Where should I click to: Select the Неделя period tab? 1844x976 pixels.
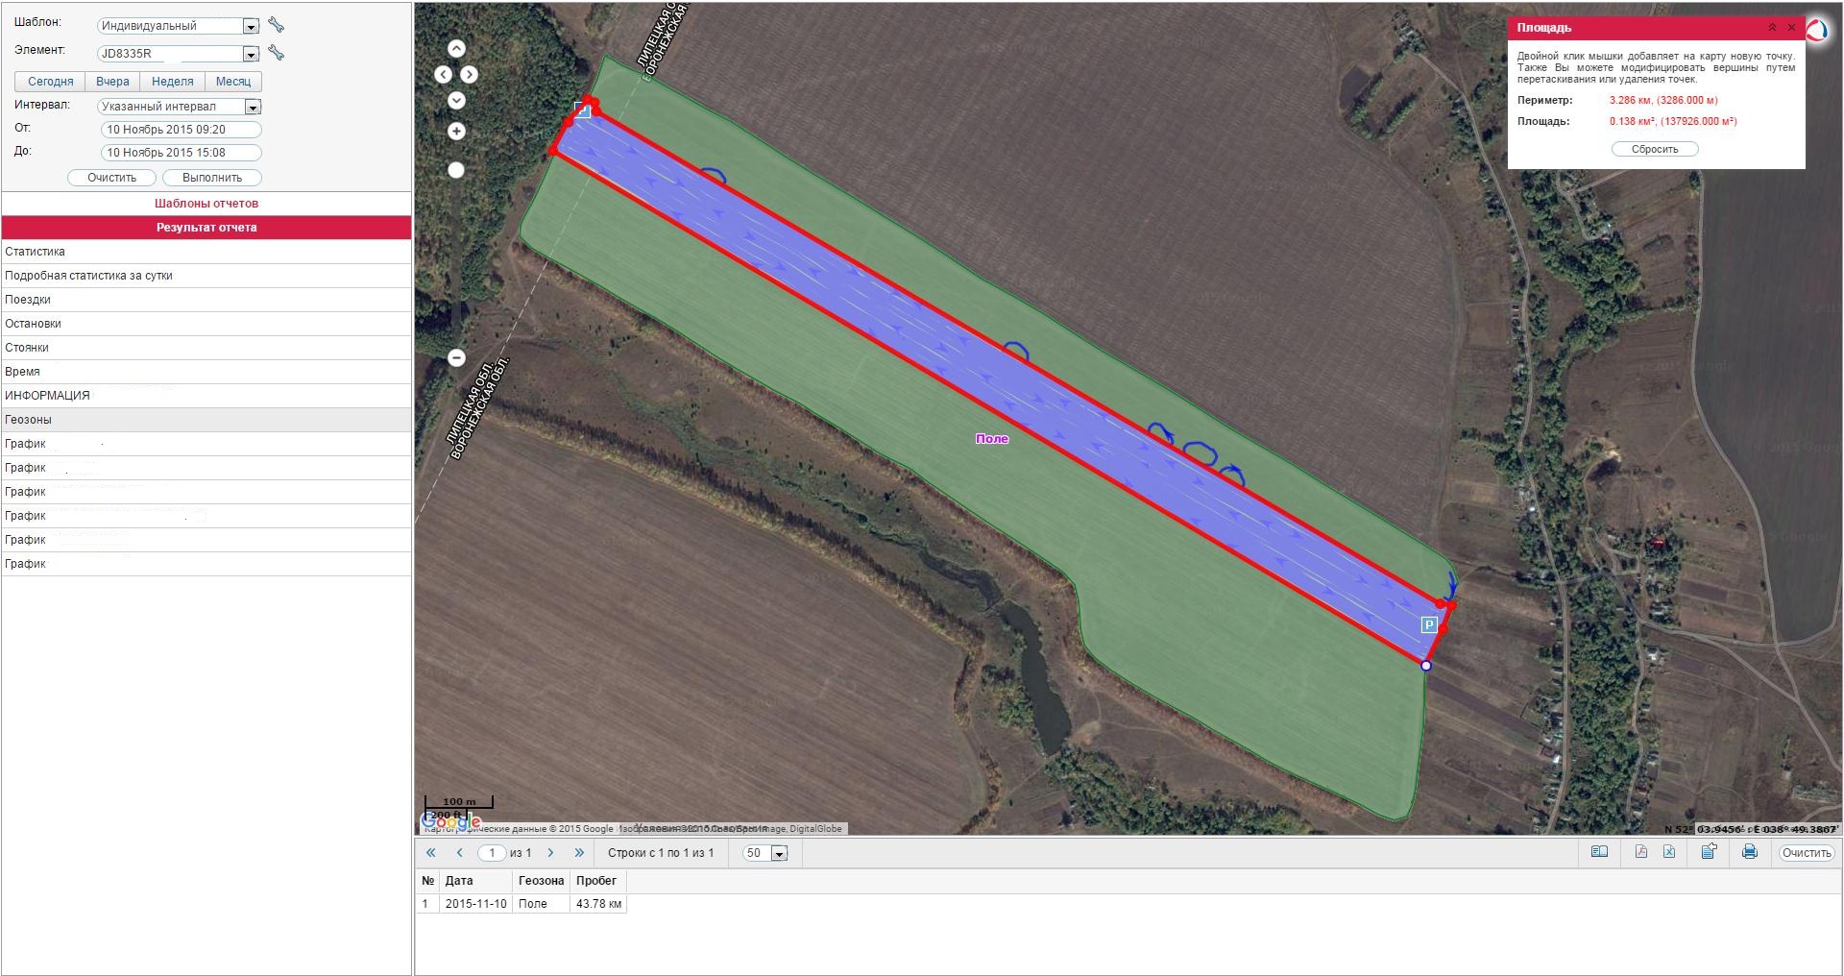click(173, 82)
